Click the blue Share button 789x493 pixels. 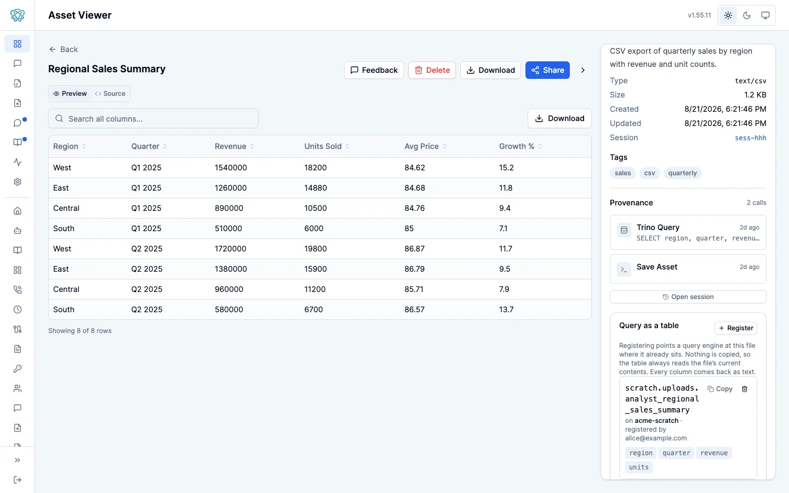(548, 70)
